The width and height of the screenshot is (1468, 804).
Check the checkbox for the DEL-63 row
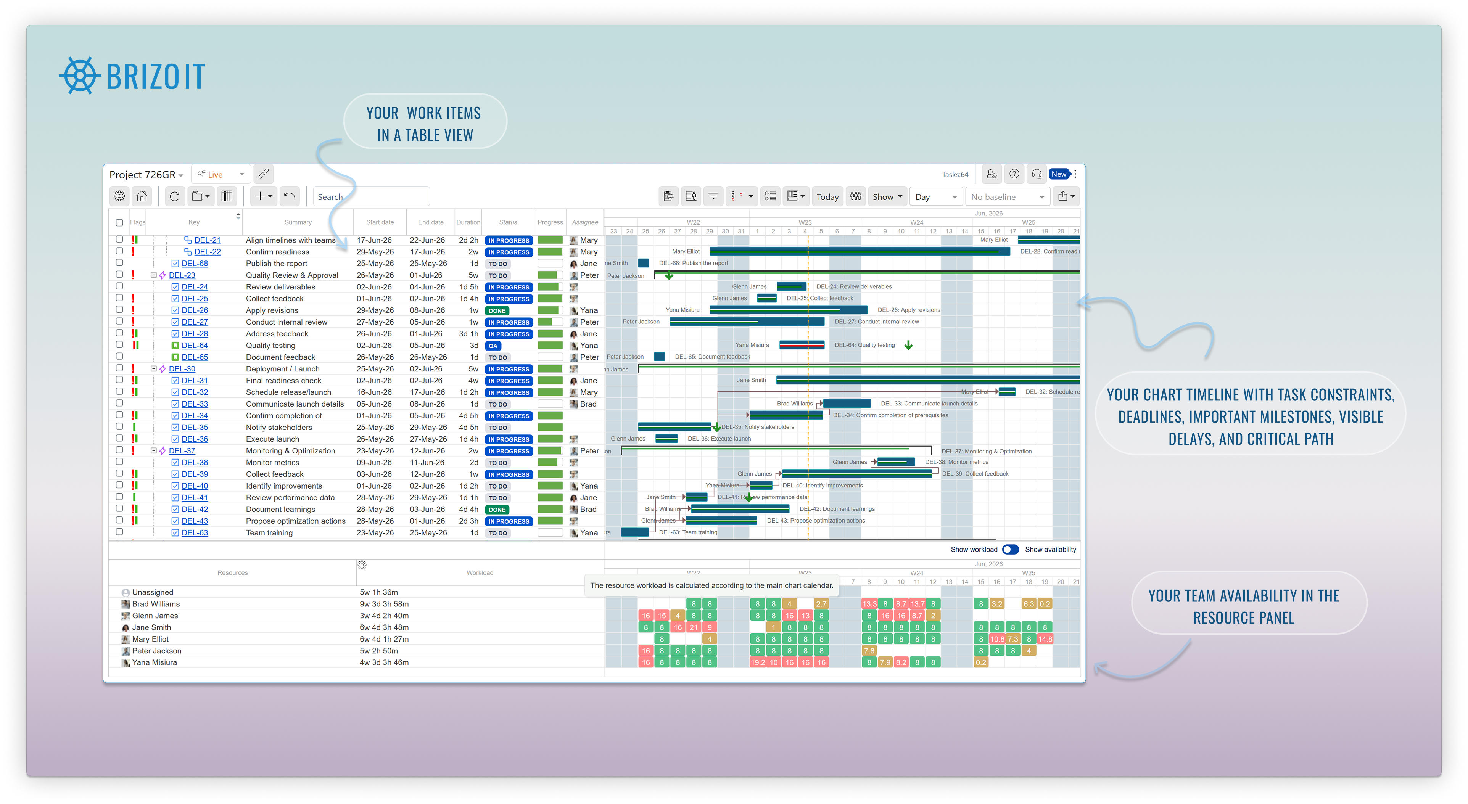pyautogui.click(x=119, y=532)
